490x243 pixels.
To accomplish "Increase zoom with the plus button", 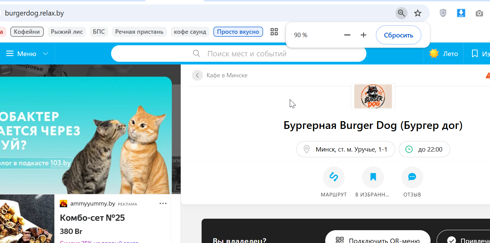I will pyautogui.click(x=363, y=35).
